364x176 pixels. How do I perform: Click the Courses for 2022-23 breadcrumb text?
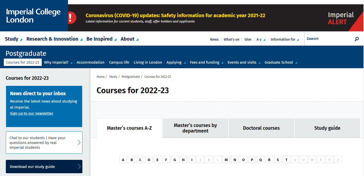click(x=157, y=77)
